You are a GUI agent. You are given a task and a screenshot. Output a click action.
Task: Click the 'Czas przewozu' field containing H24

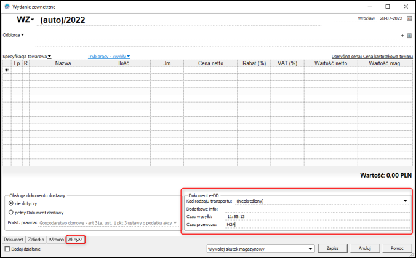[317, 225]
